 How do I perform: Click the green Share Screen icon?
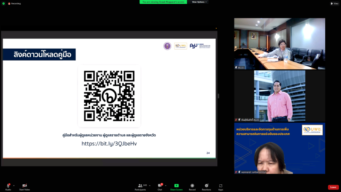[176, 186]
